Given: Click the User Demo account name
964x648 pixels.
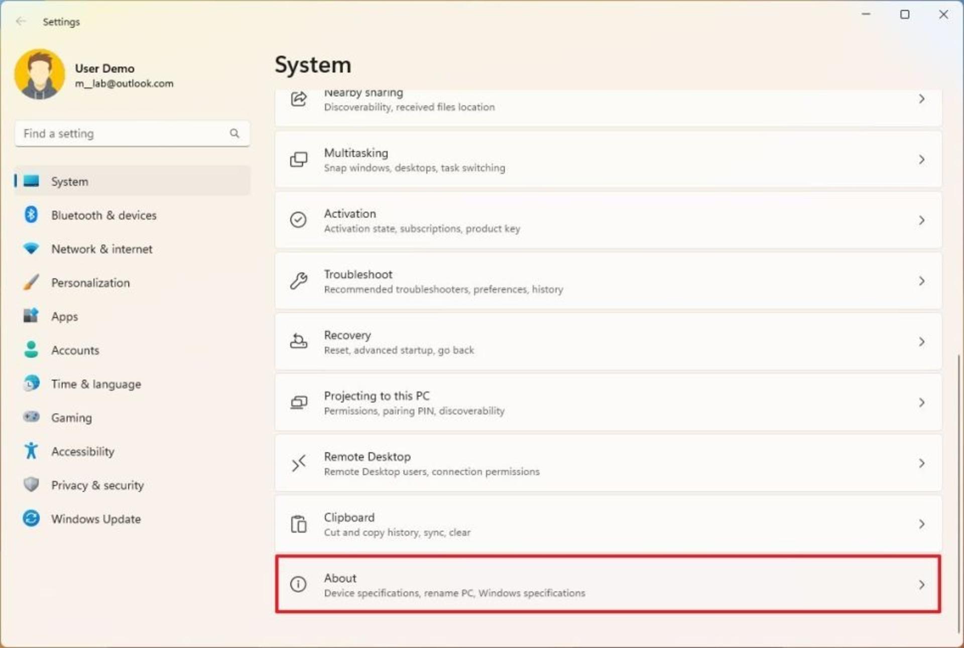Looking at the screenshot, I should coord(104,68).
